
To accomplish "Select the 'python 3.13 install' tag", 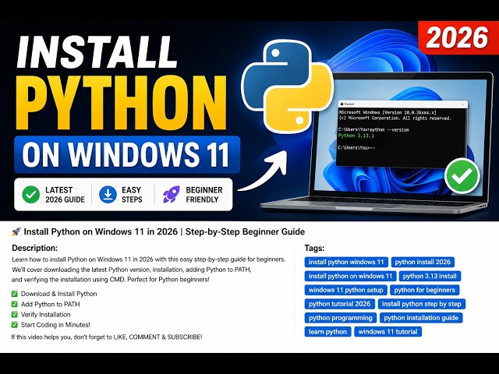I will (x=430, y=276).
